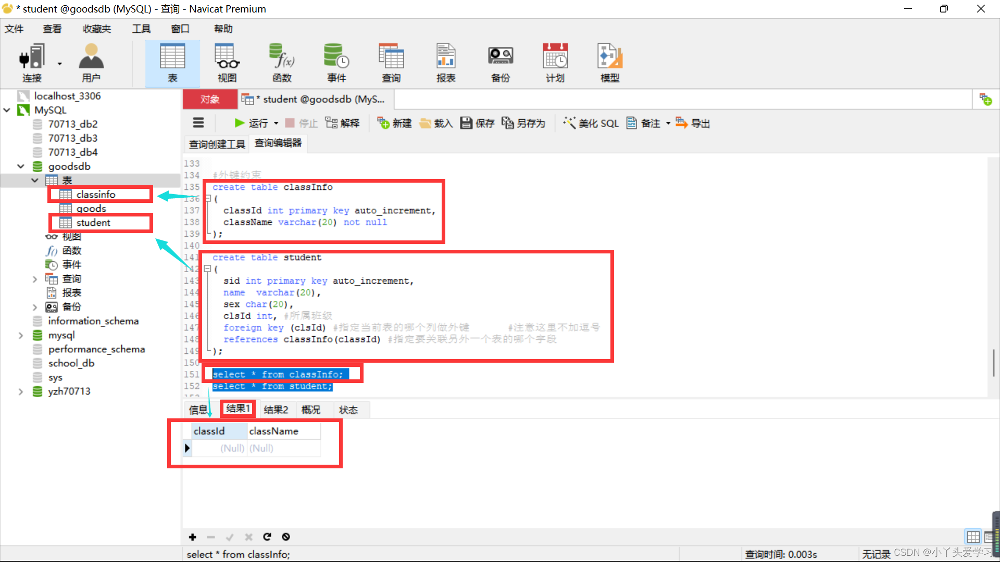Screen dimensions: 1000x562
Task: Export results with 导出
Action: tap(693, 123)
